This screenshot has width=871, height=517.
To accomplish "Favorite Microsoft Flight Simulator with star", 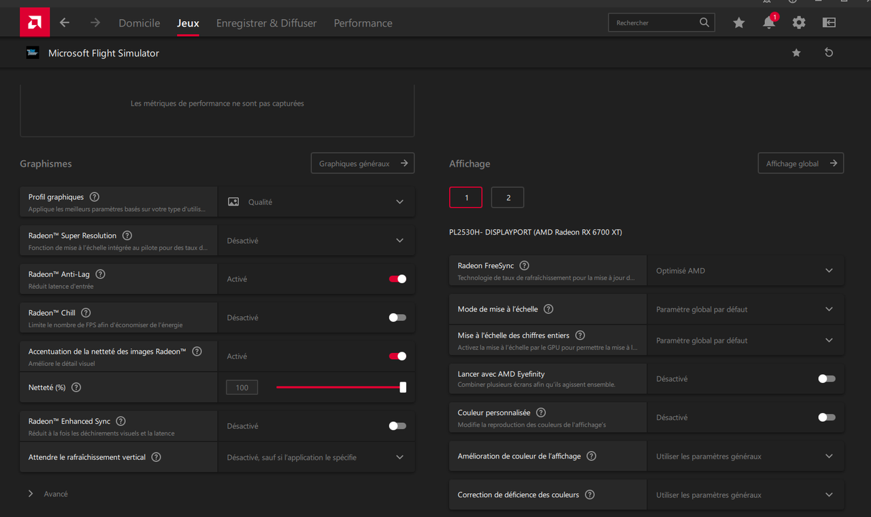I will click(796, 53).
